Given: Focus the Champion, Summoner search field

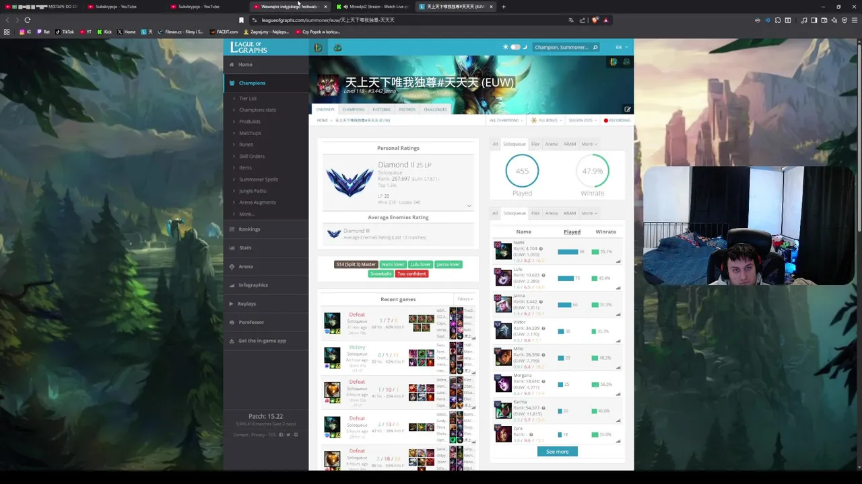Looking at the screenshot, I should (x=562, y=47).
